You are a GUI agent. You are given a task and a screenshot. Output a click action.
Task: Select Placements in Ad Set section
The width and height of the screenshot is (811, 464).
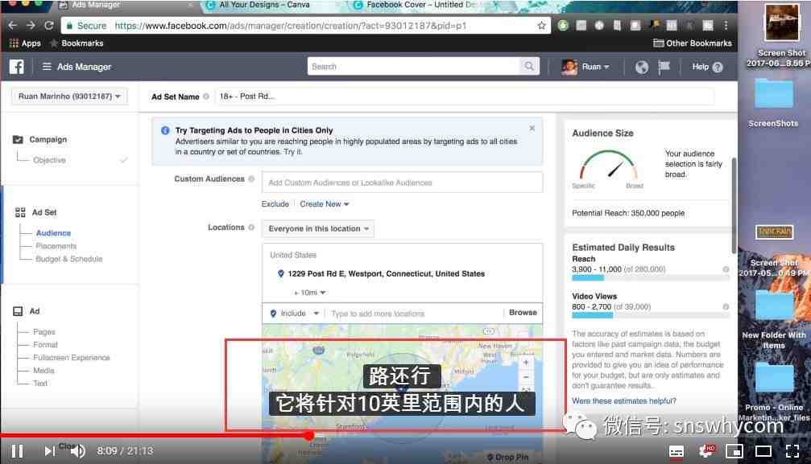pos(56,246)
